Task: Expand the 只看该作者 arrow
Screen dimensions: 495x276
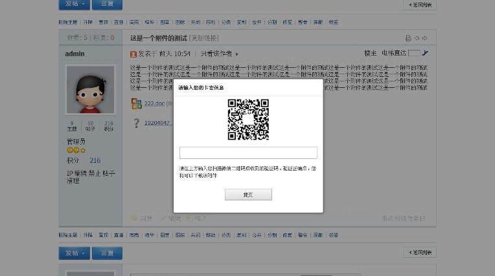Action: (x=236, y=54)
